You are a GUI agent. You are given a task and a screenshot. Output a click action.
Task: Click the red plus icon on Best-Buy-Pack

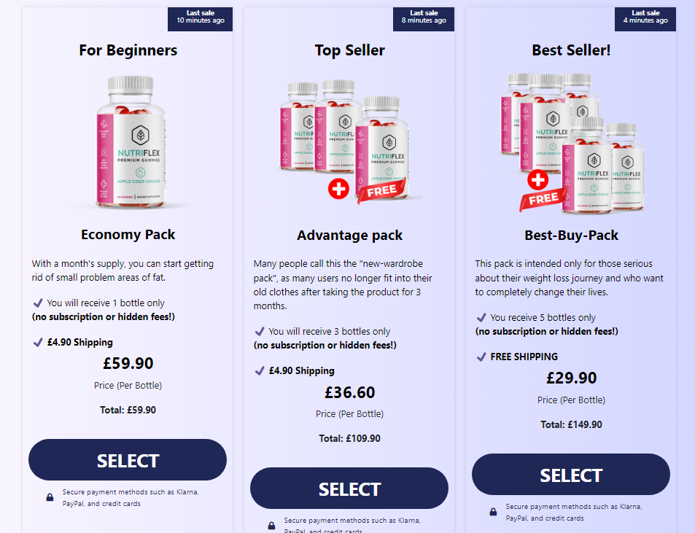[x=537, y=180]
